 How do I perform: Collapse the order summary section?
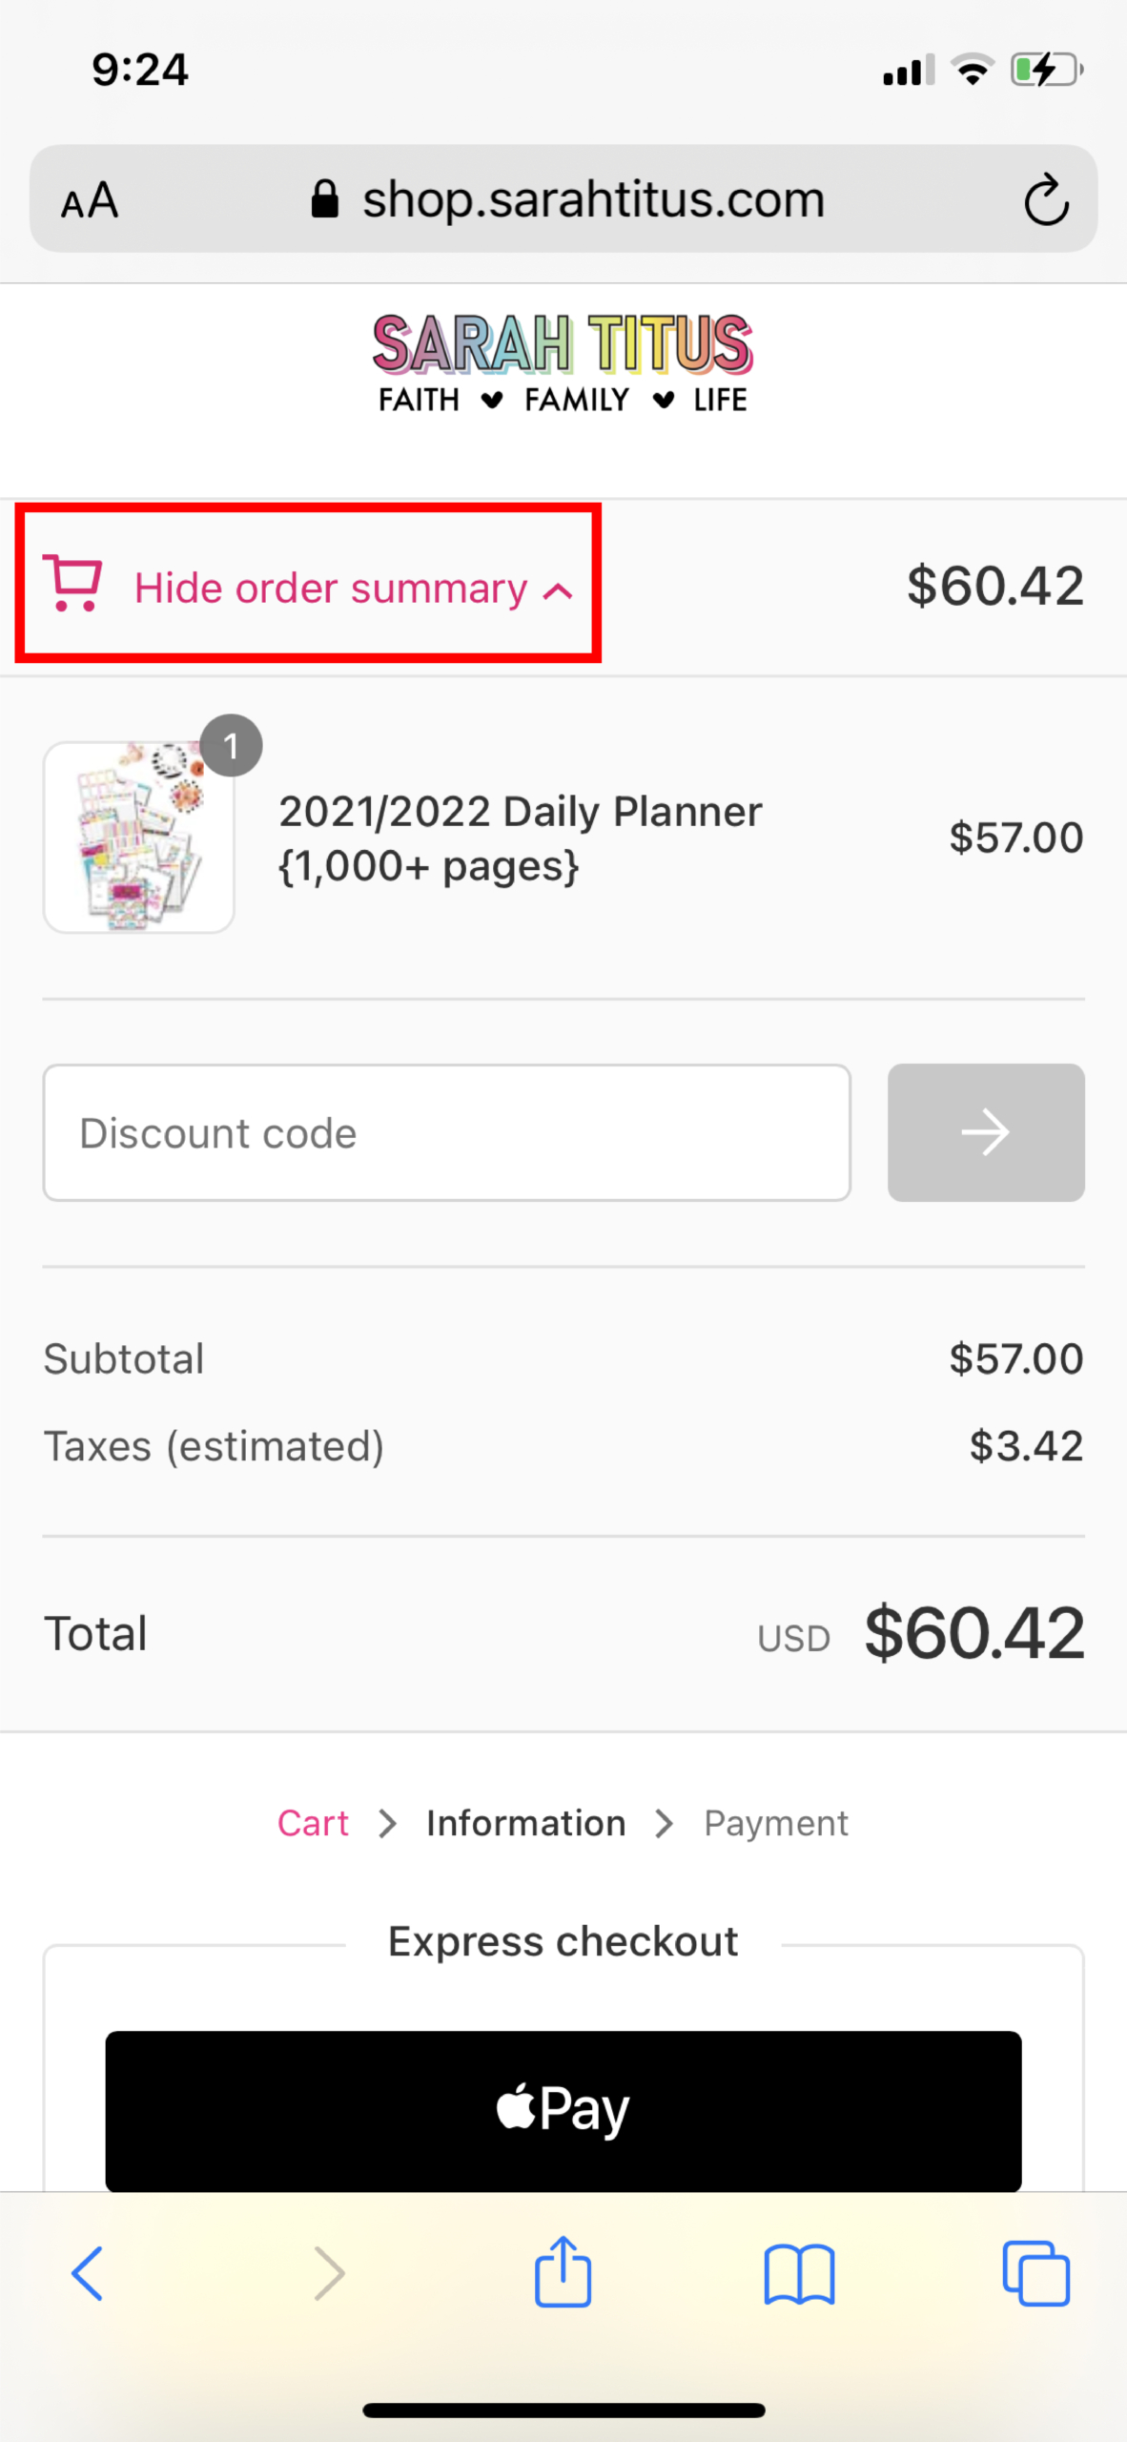(331, 588)
